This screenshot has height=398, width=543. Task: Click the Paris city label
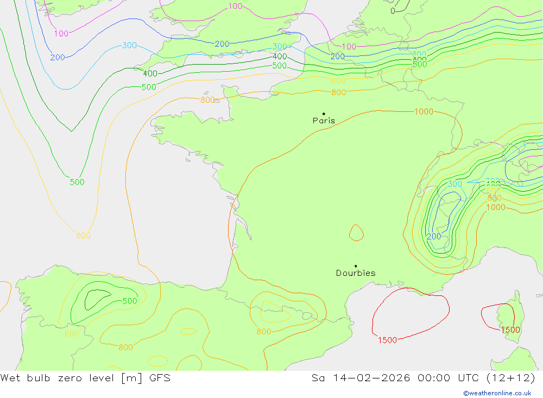pyautogui.click(x=324, y=121)
